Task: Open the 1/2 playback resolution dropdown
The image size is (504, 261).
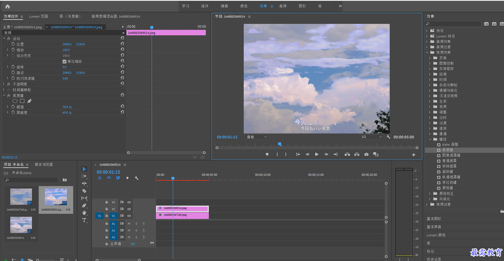Action: tap(371, 137)
